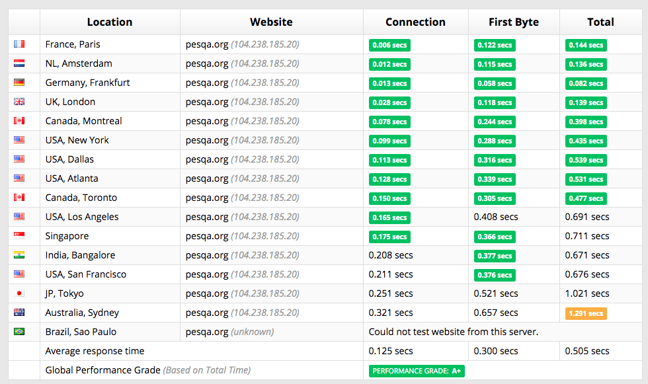Click the average 0.300 secs first byte value
Screen dimensions: 648x384
496,351
